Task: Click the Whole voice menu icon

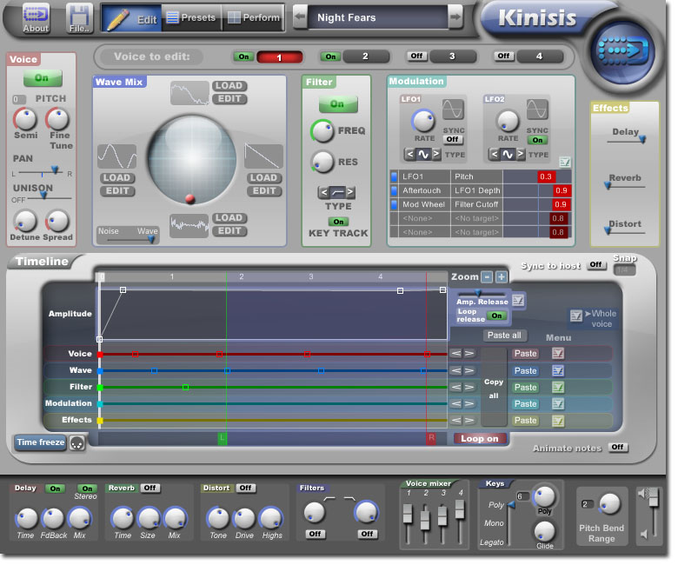Action: click(x=575, y=316)
